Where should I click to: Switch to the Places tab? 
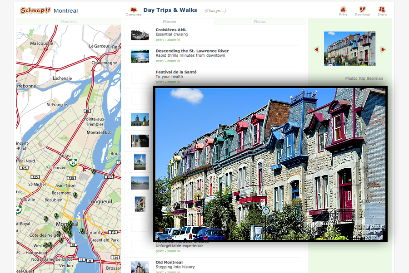coord(170,22)
